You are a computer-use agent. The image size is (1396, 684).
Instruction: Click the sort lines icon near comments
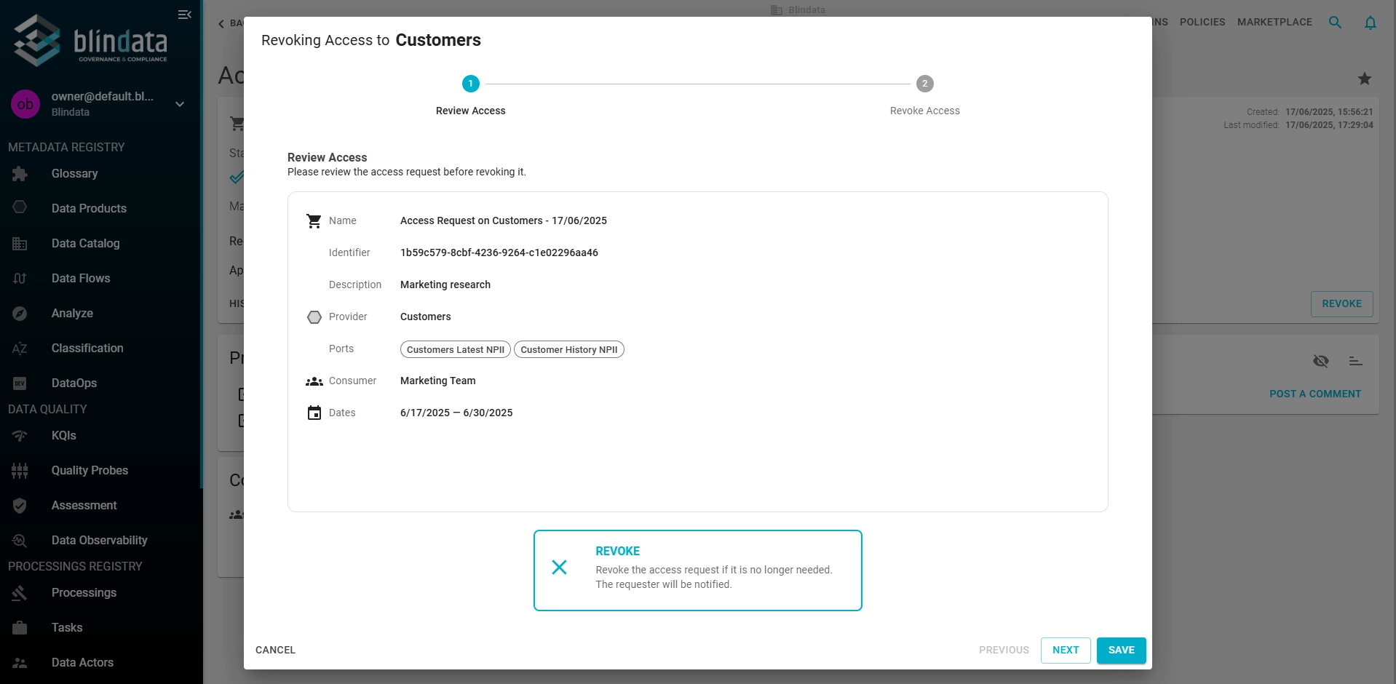(1355, 361)
